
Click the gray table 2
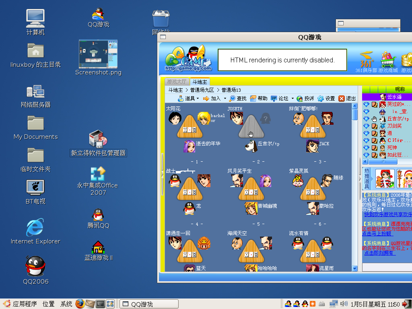[x=251, y=127]
